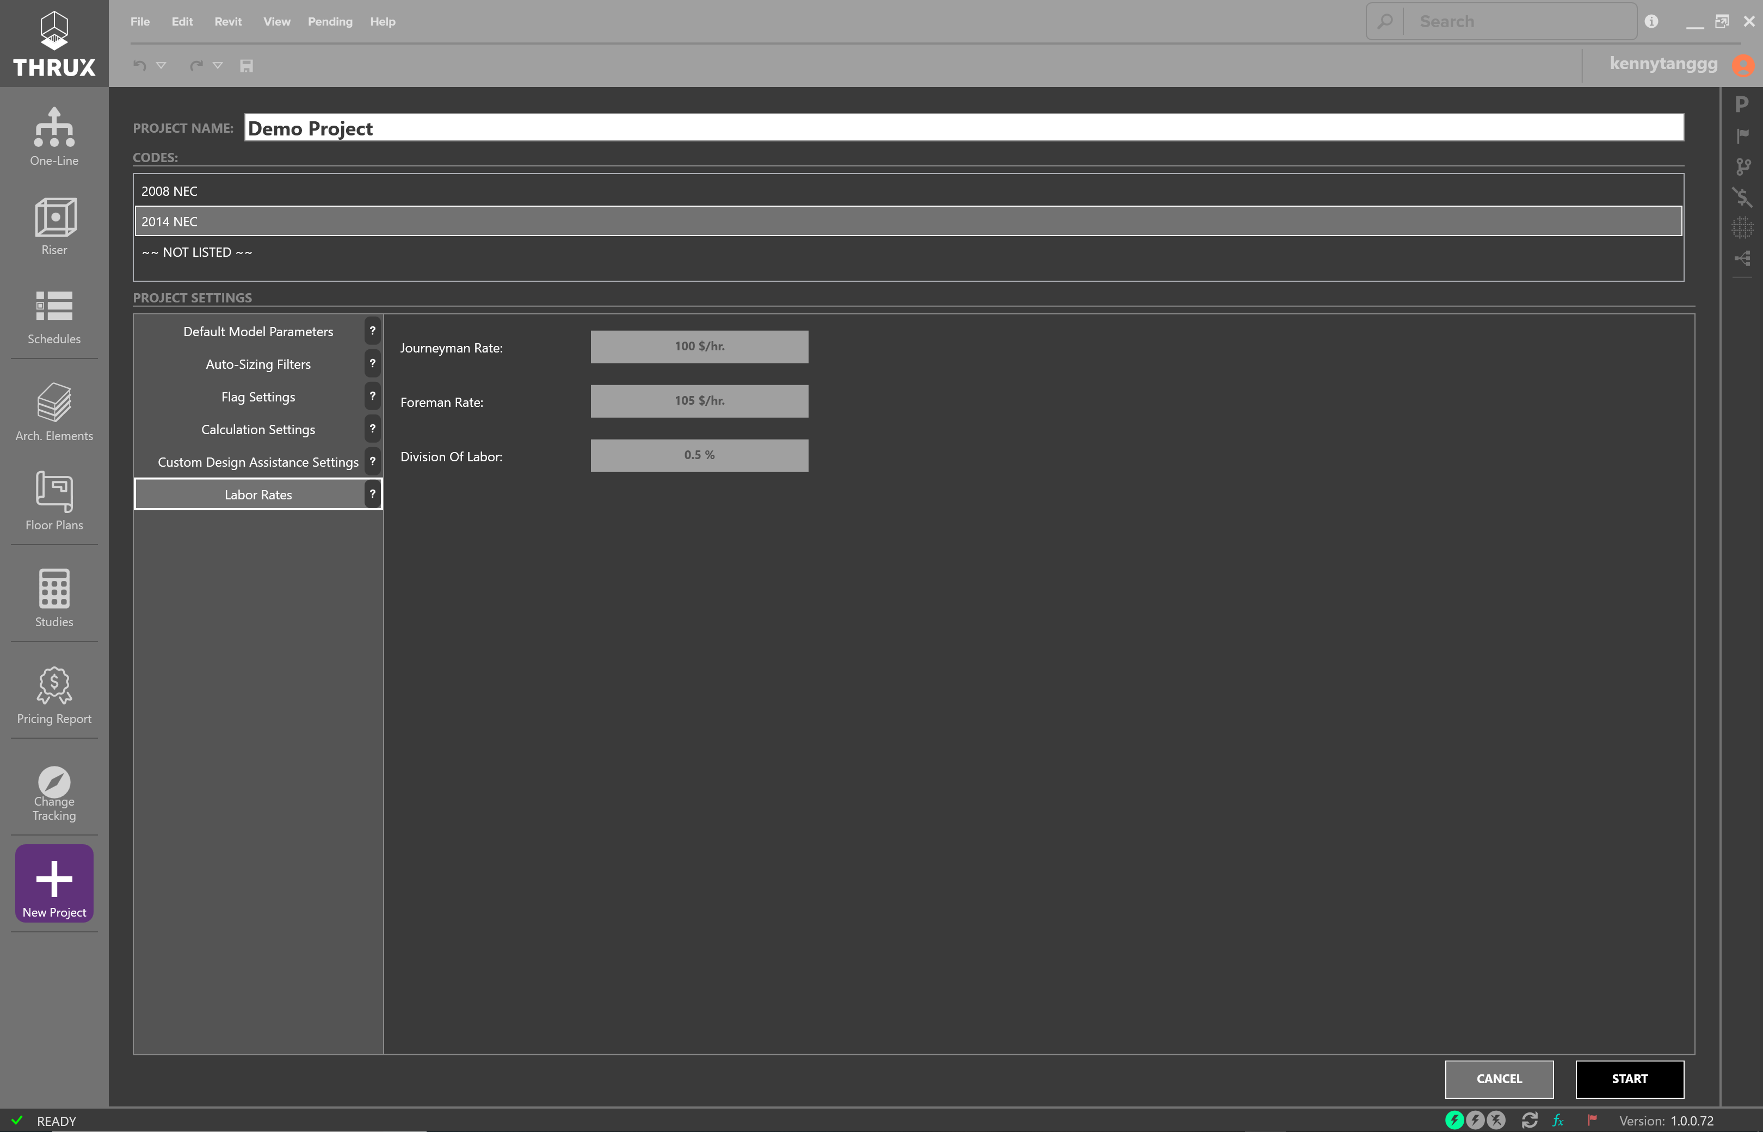Open the undo history dropdown arrow

161,65
